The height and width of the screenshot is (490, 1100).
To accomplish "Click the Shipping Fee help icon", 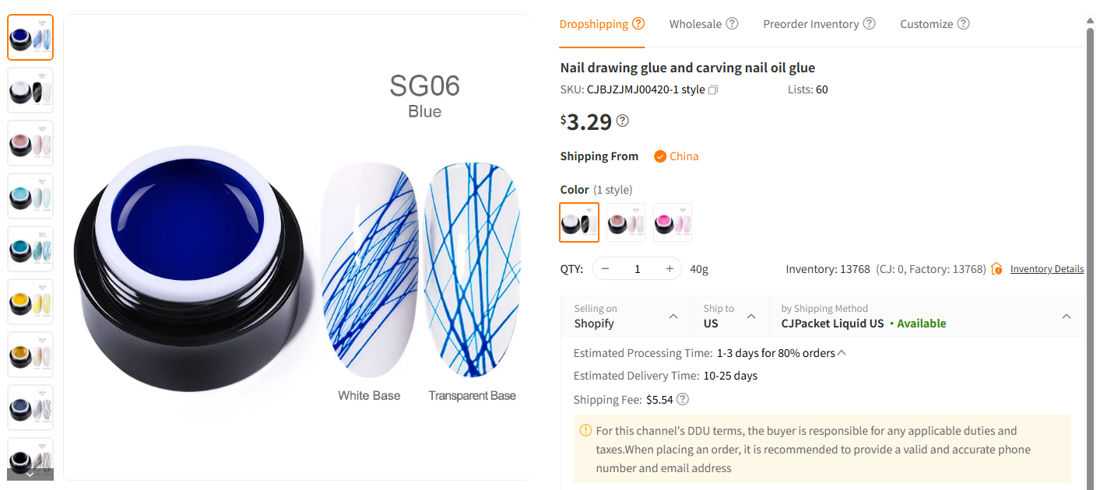I will pos(683,400).
